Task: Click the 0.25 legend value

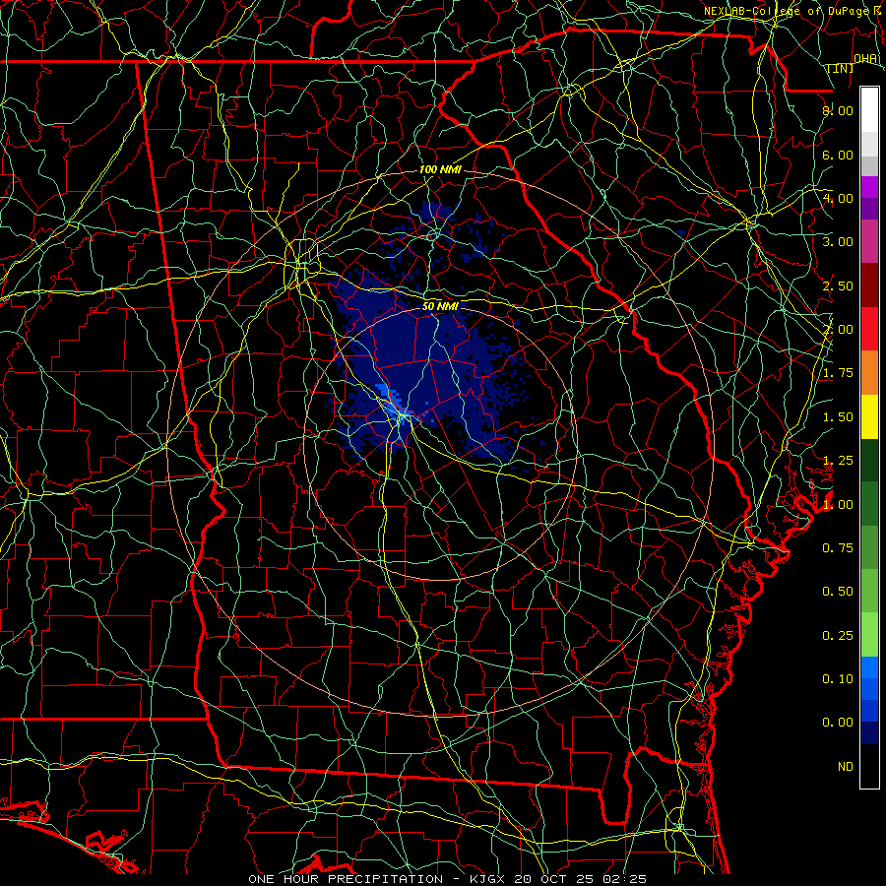Action: (x=838, y=636)
